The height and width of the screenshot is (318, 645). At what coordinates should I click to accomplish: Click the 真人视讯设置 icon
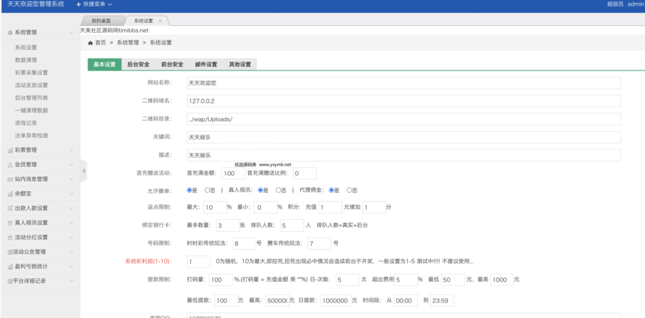pyautogui.click(x=10, y=222)
